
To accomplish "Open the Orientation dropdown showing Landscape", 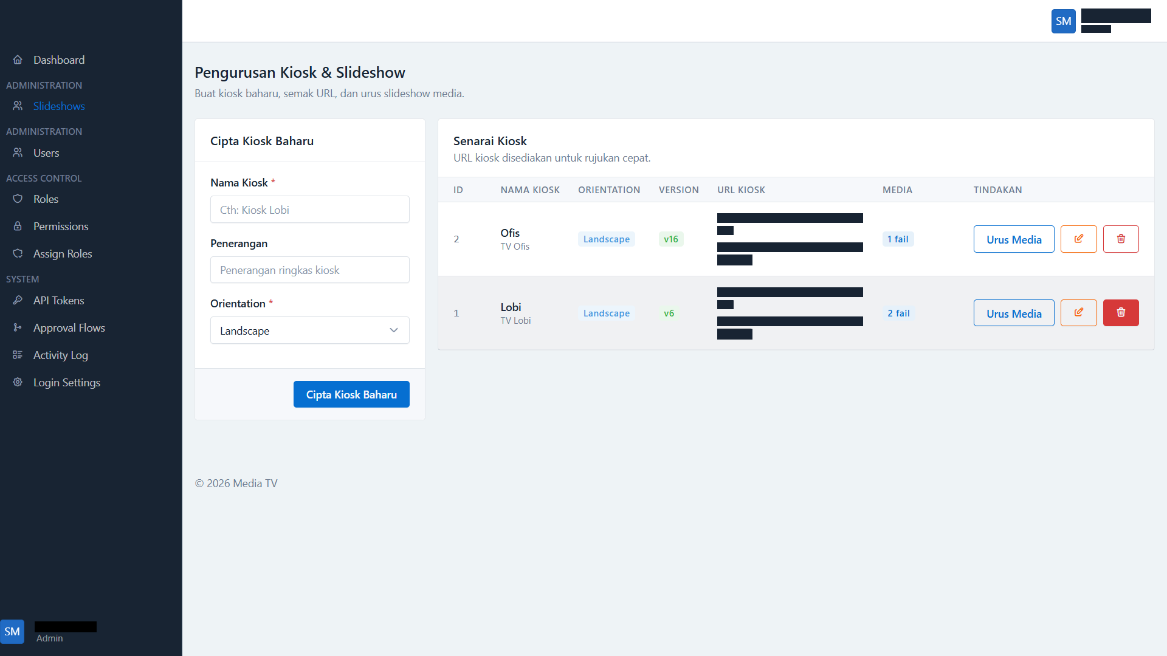I will tap(310, 330).
